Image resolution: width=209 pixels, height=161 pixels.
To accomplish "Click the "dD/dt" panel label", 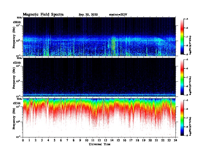I will pyautogui.click(x=17, y=63).
